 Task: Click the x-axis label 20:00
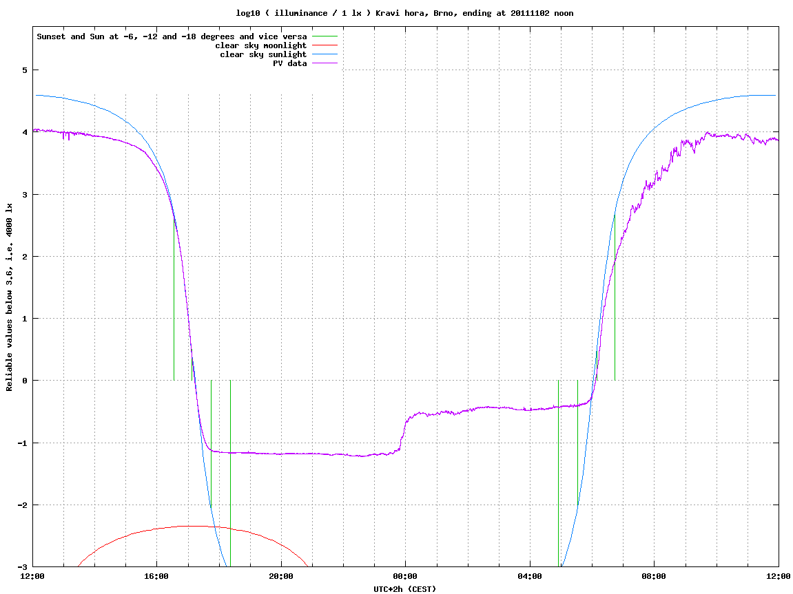(281, 576)
